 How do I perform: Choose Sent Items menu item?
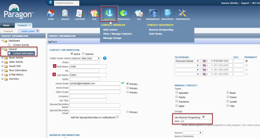pos(155,34)
